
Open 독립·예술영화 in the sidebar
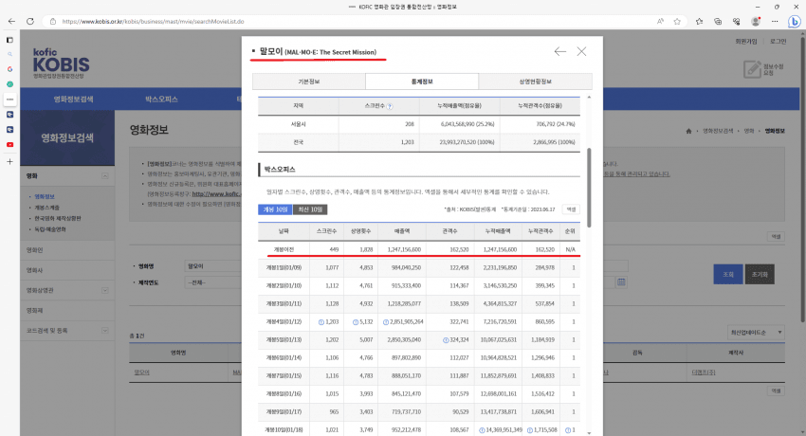click(50, 229)
